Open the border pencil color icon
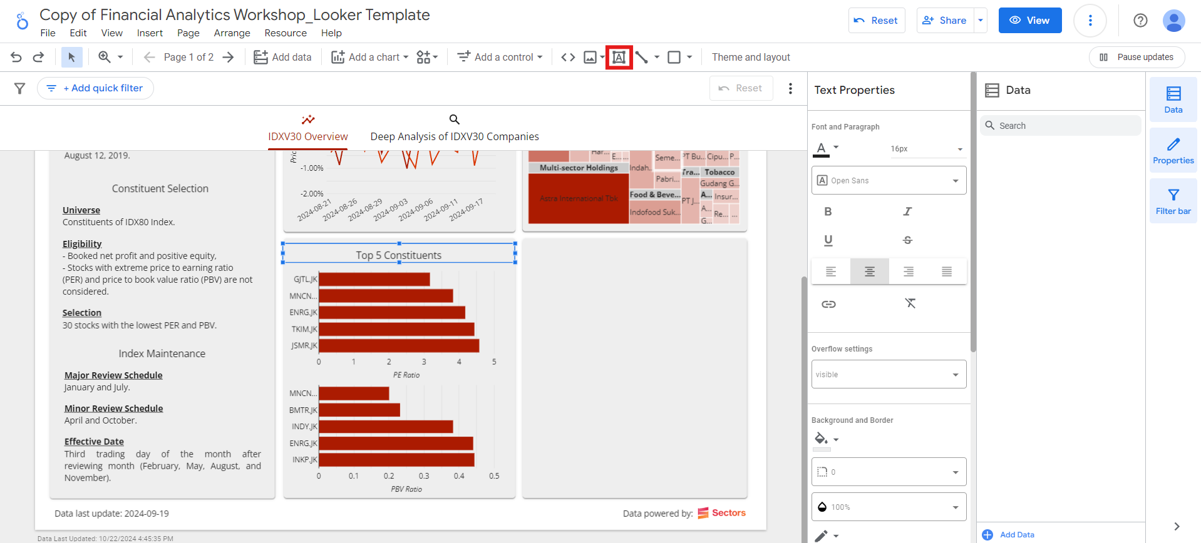1201x543 pixels. coord(822,536)
